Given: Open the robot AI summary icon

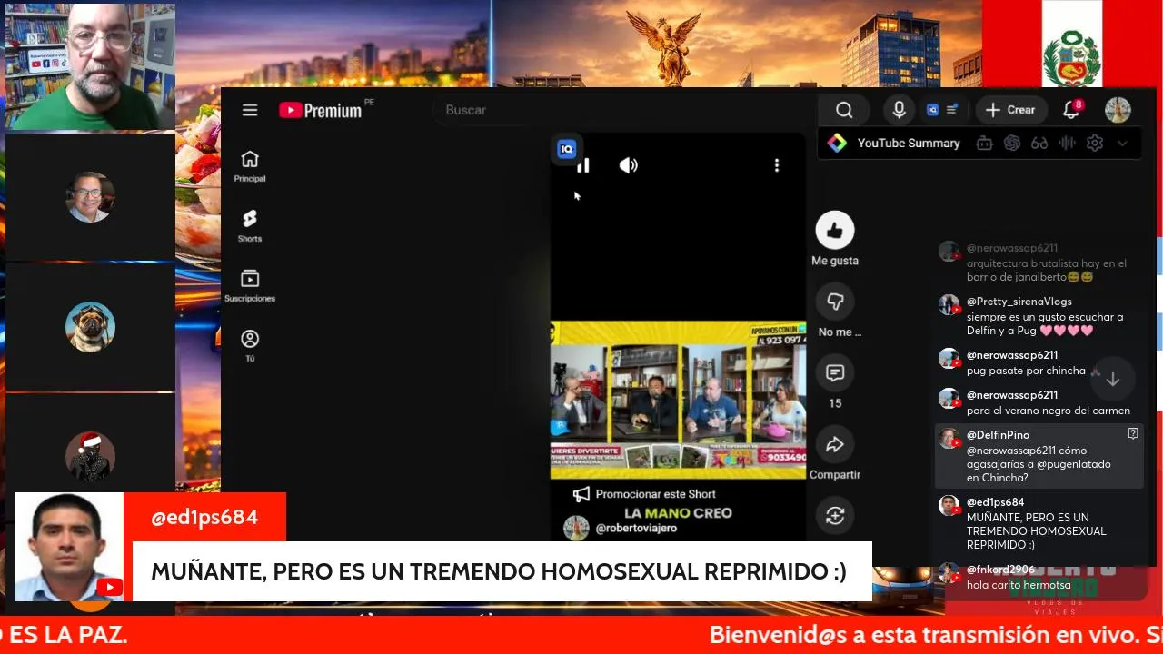Looking at the screenshot, I should point(984,143).
